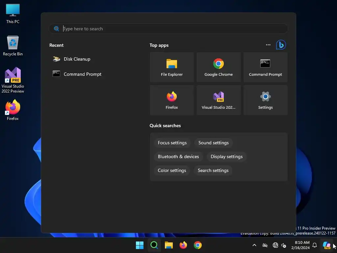The width and height of the screenshot is (337, 253).
Task: Click the cloud sync tray icon
Action: [x=265, y=245]
